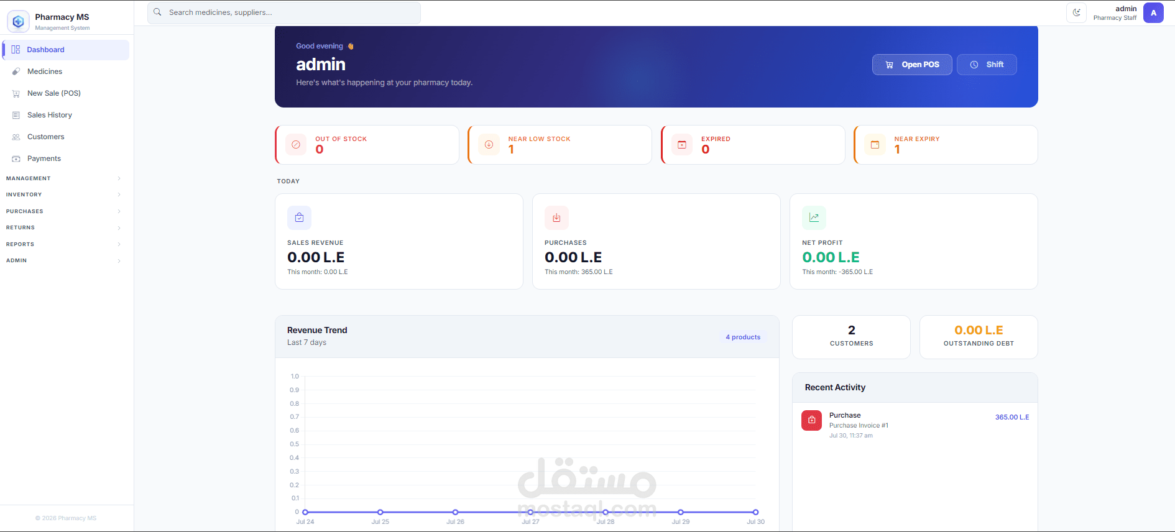The image size is (1175, 532).
Task: Click the Sales Revenue card
Action: [x=399, y=241]
